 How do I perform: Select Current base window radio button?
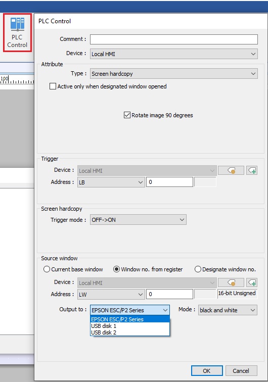(x=47, y=269)
